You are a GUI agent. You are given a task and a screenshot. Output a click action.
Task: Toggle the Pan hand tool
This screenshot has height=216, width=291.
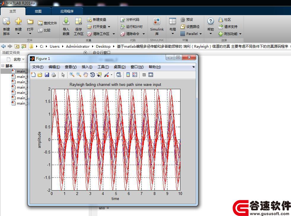(x=86, y=75)
